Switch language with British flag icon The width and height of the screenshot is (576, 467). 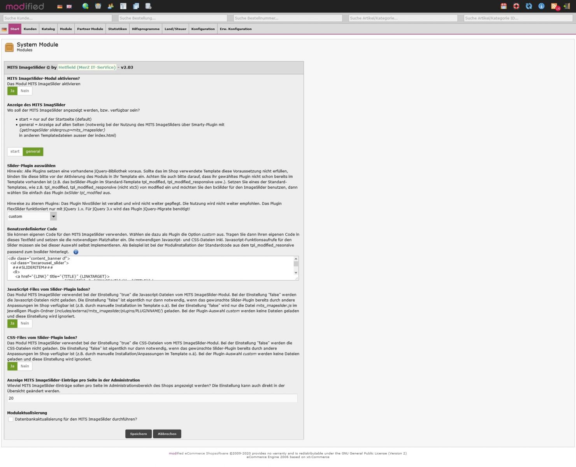(69, 7)
